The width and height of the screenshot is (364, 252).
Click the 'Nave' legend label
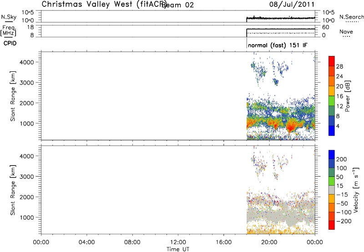click(x=346, y=31)
